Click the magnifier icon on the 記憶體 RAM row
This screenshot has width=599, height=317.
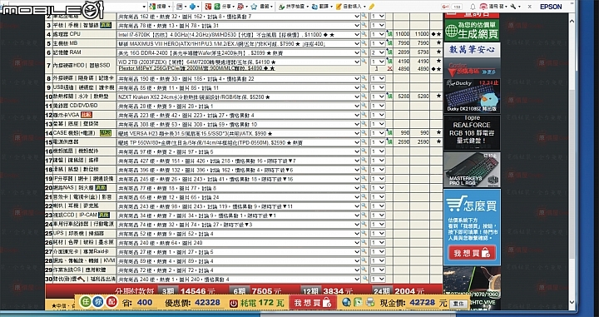pyautogui.click(x=364, y=52)
